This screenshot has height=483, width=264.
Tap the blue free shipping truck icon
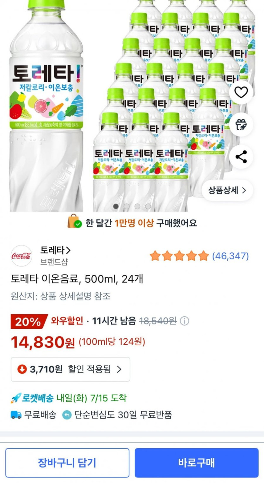(x=16, y=415)
